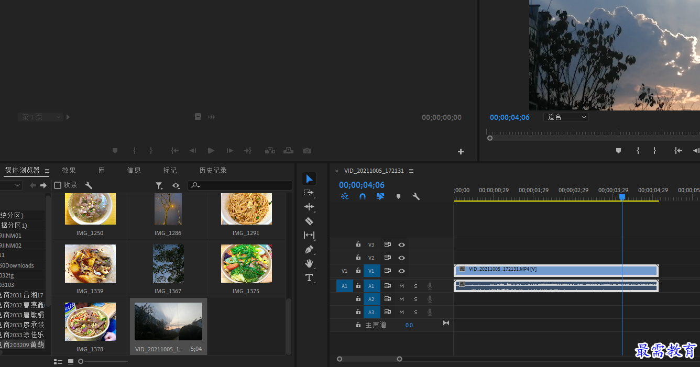Select the Type tool
The width and height of the screenshot is (700, 367).
coord(309,277)
